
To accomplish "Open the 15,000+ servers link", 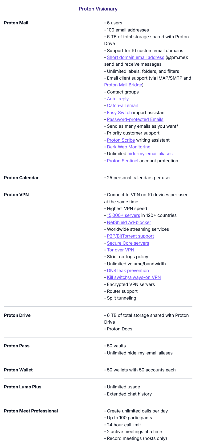I will pos(123,215).
